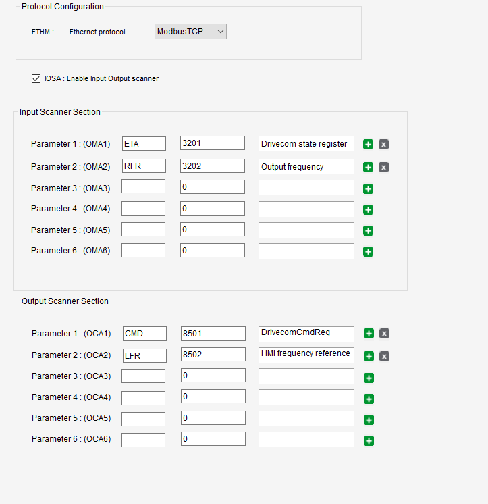Open the Ethernet protocol ModbusTCP dropdown

coord(190,32)
